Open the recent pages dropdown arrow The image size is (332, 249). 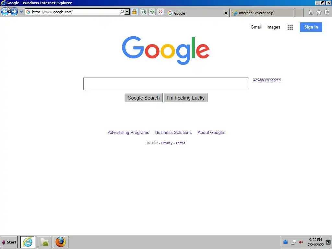point(21,12)
